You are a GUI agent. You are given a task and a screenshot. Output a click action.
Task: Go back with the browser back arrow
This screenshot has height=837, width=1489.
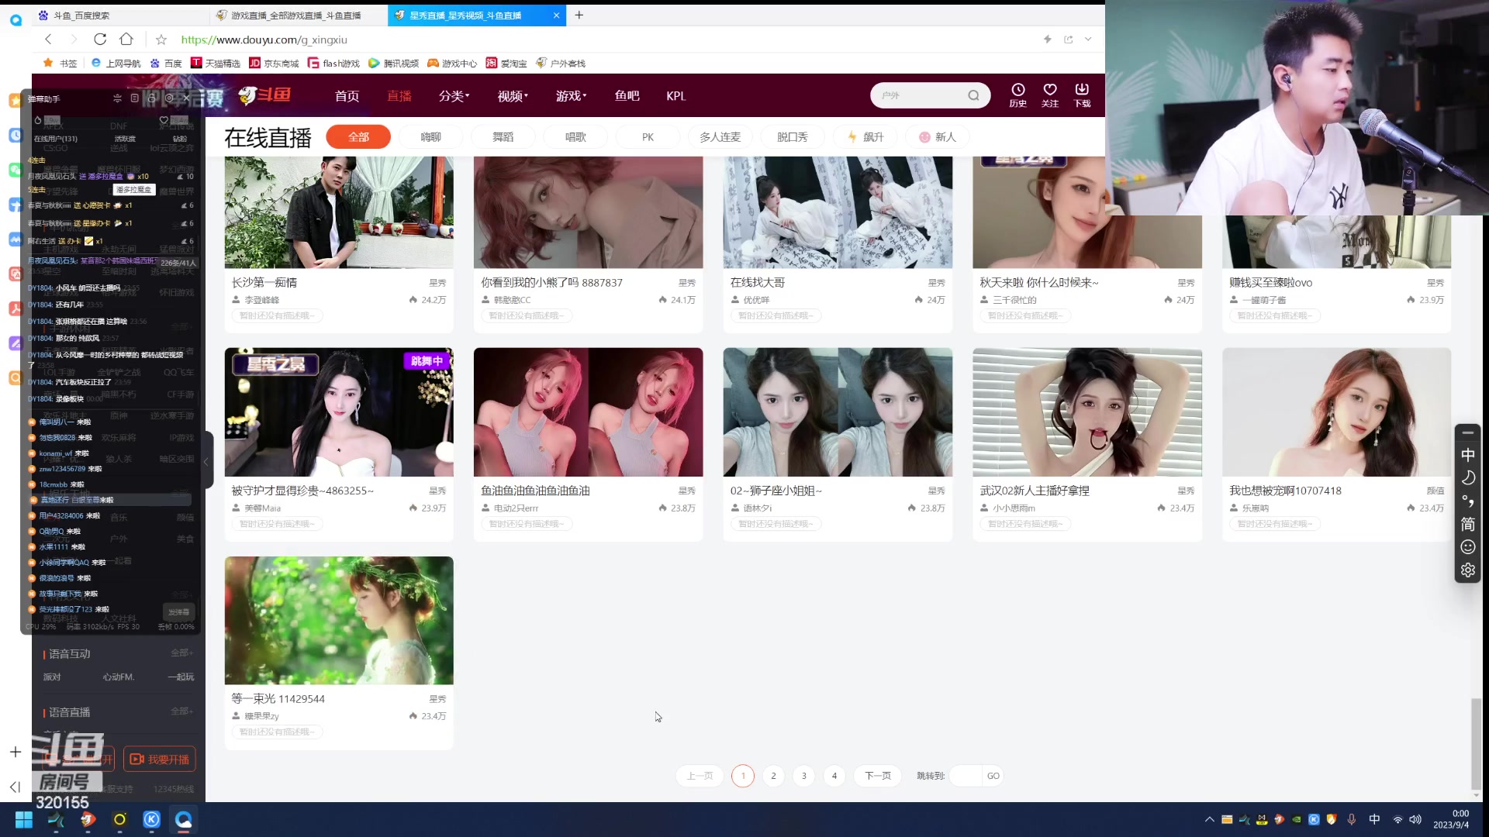coord(48,39)
